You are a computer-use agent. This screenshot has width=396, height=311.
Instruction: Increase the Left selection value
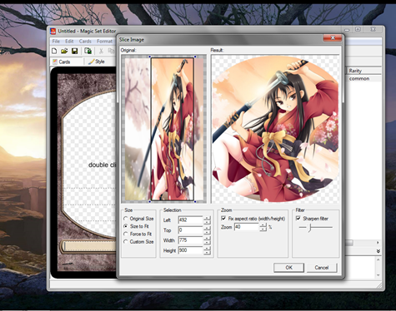207,219
